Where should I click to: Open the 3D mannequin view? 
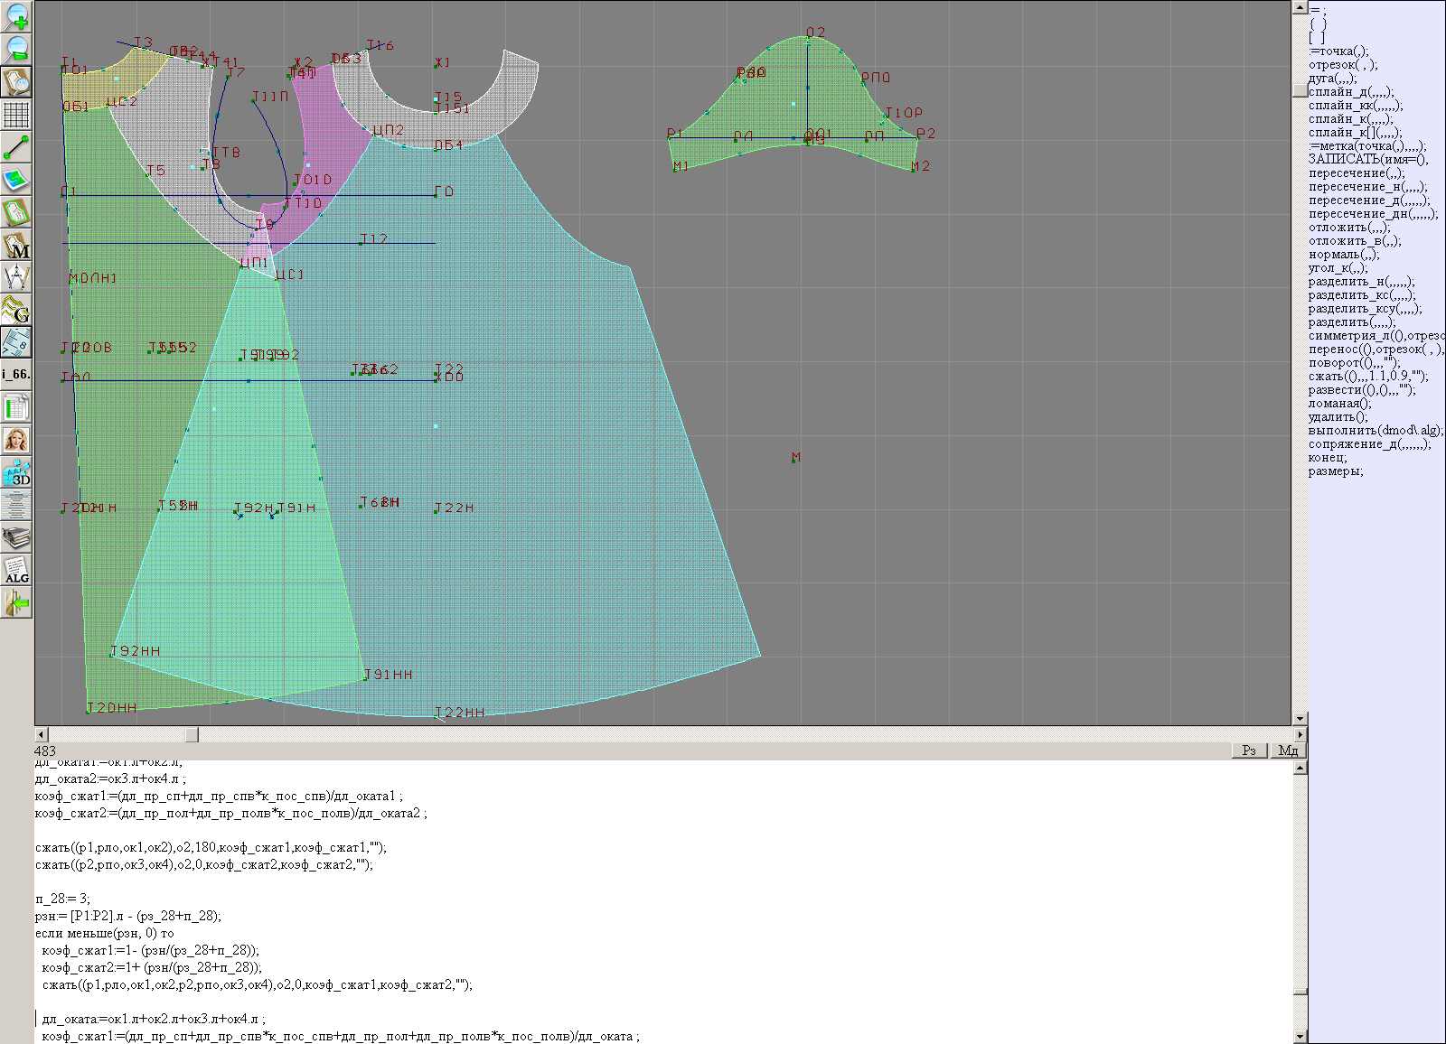pos(16,472)
